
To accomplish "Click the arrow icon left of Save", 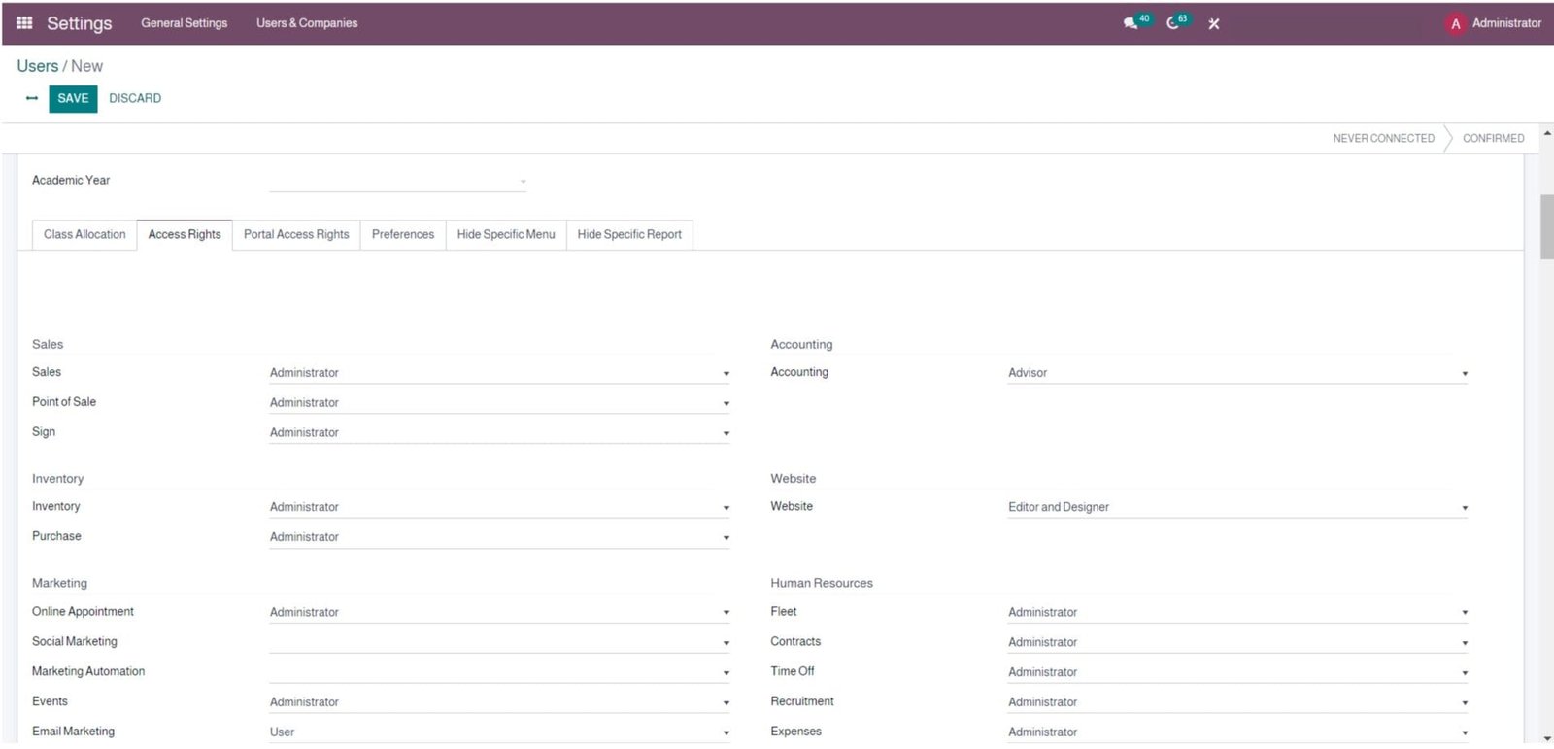I will [x=32, y=98].
